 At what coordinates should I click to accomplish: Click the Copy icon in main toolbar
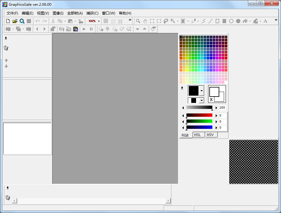(x=60, y=21)
